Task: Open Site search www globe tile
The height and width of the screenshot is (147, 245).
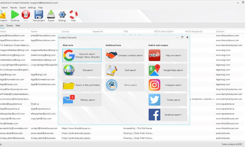Action: 82,70
